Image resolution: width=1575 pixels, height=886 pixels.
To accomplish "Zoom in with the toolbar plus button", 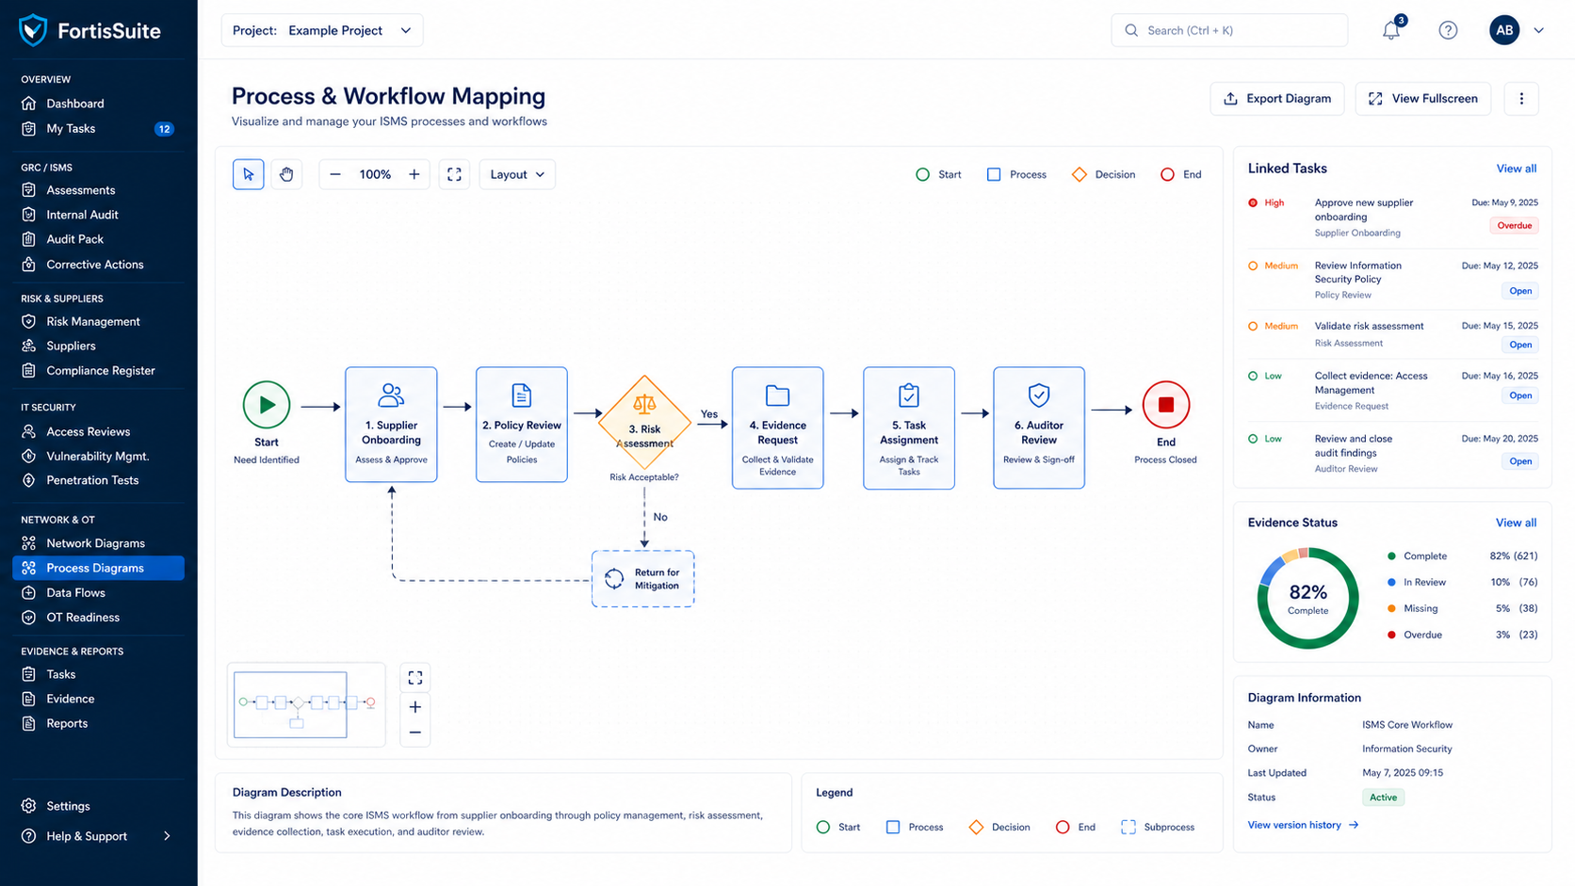I will (414, 174).
